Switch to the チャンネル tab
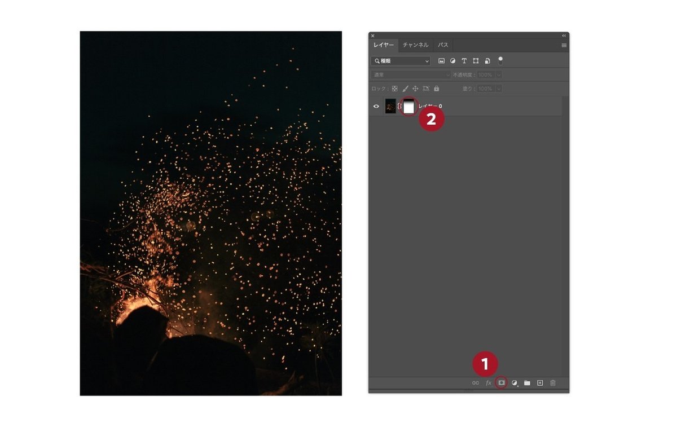Screen dimensions: 677x423 click(416, 45)
